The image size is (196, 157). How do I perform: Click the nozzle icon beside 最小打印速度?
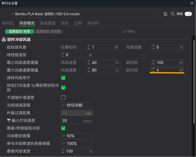coord(9,120)
